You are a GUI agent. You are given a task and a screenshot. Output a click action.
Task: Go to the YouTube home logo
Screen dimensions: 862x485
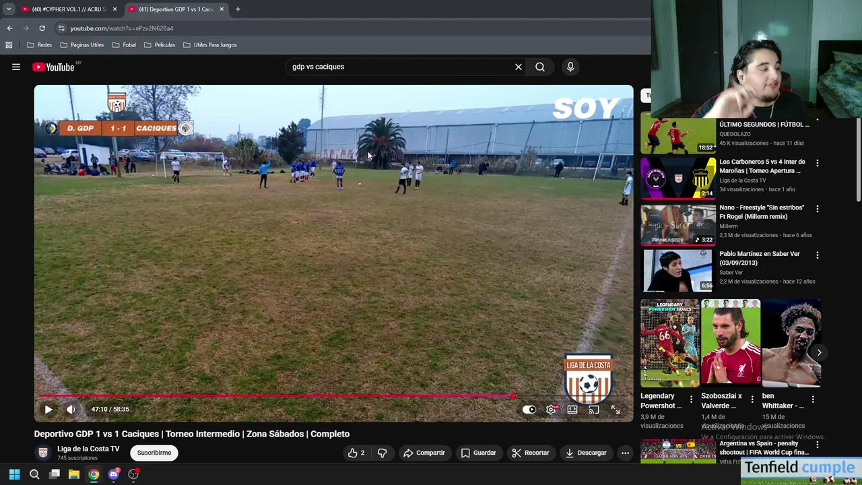coord(53,67)
